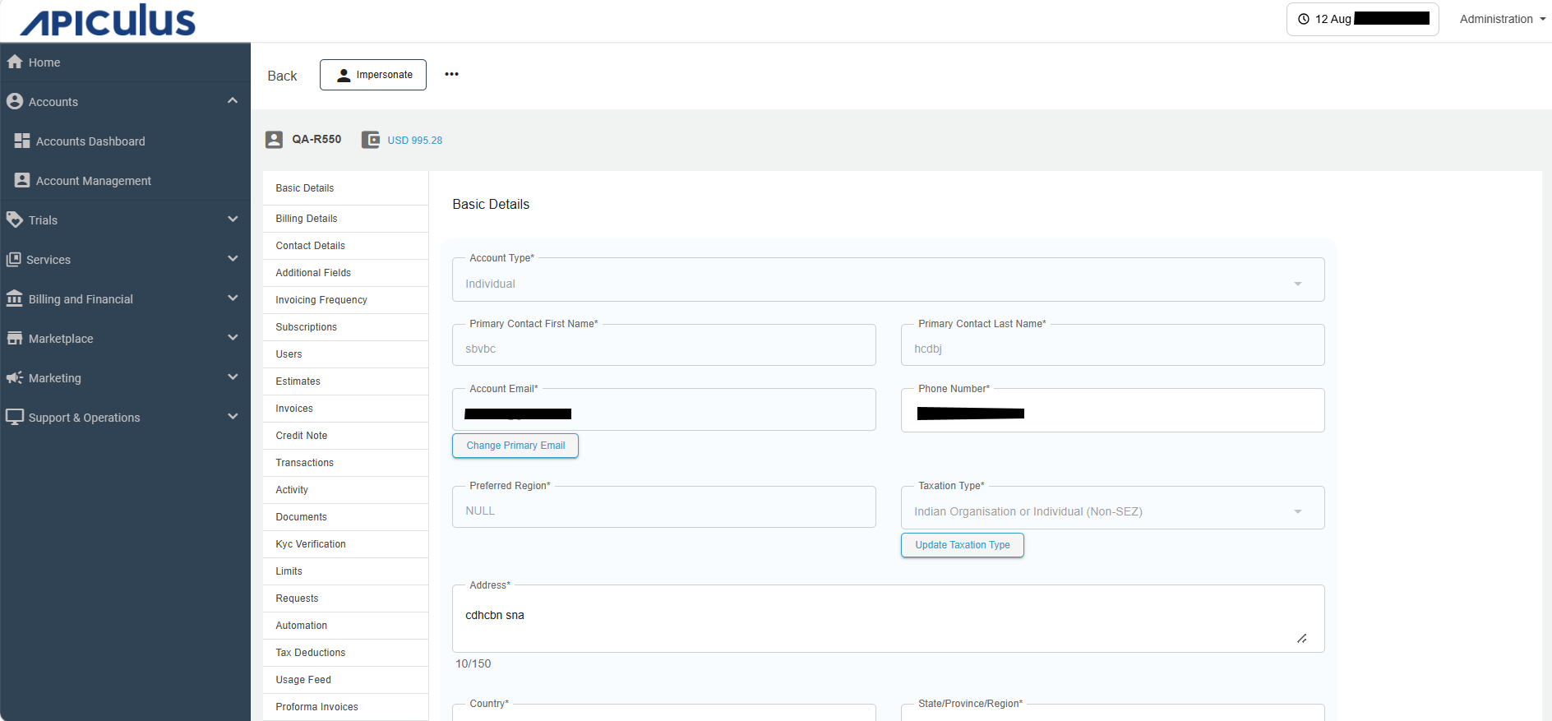Click the Accounts person icon in sidebar
The height and width of the screenshot is (721, 1552).
tap(15, 101)
